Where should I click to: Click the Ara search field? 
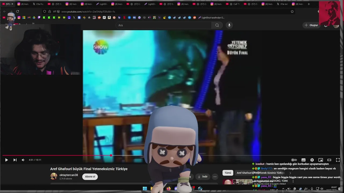163,25
